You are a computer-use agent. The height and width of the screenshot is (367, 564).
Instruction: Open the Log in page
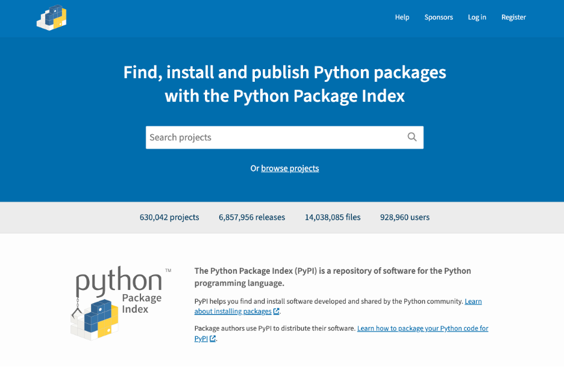tap(477, 17)
